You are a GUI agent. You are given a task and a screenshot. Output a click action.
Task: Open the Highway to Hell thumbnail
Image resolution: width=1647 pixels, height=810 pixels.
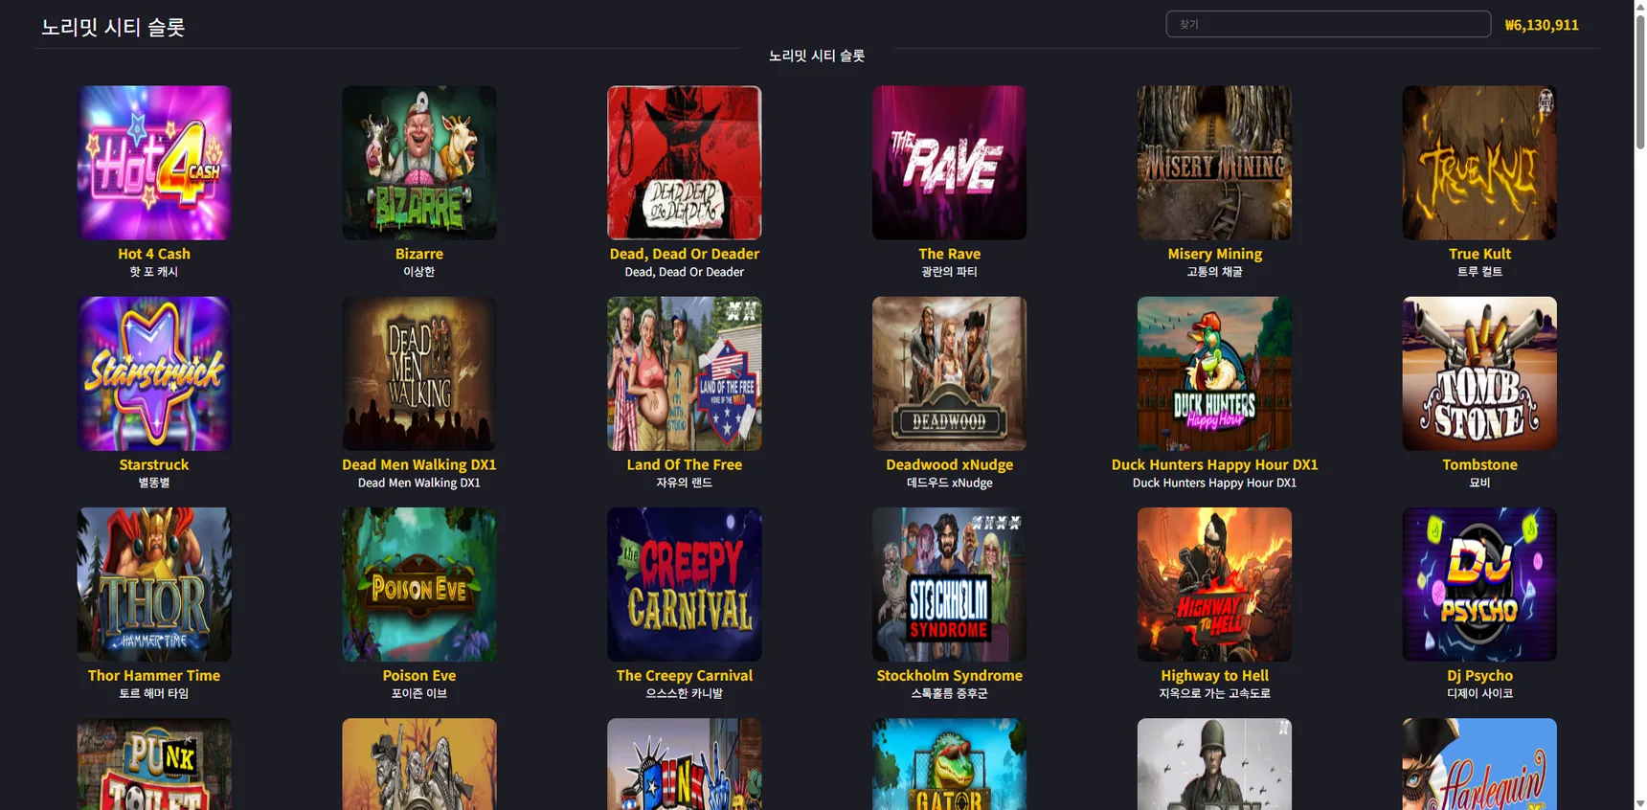1214,584
